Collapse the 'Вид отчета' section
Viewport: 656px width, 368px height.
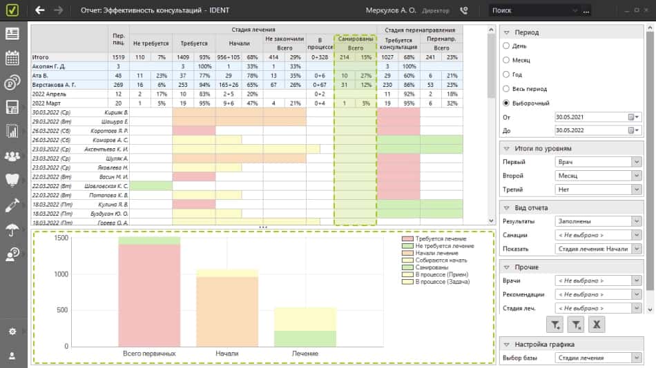505,207
